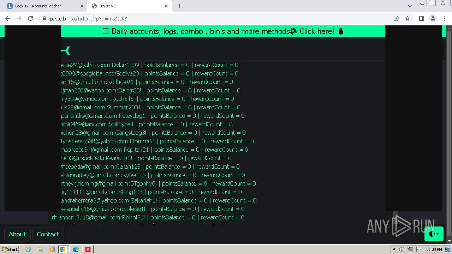Focus the address bar URL field
452x254 pixels.
tap(219, 18)
